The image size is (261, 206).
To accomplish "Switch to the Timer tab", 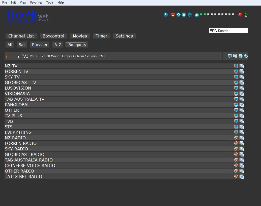I will (x=101, y=36).
